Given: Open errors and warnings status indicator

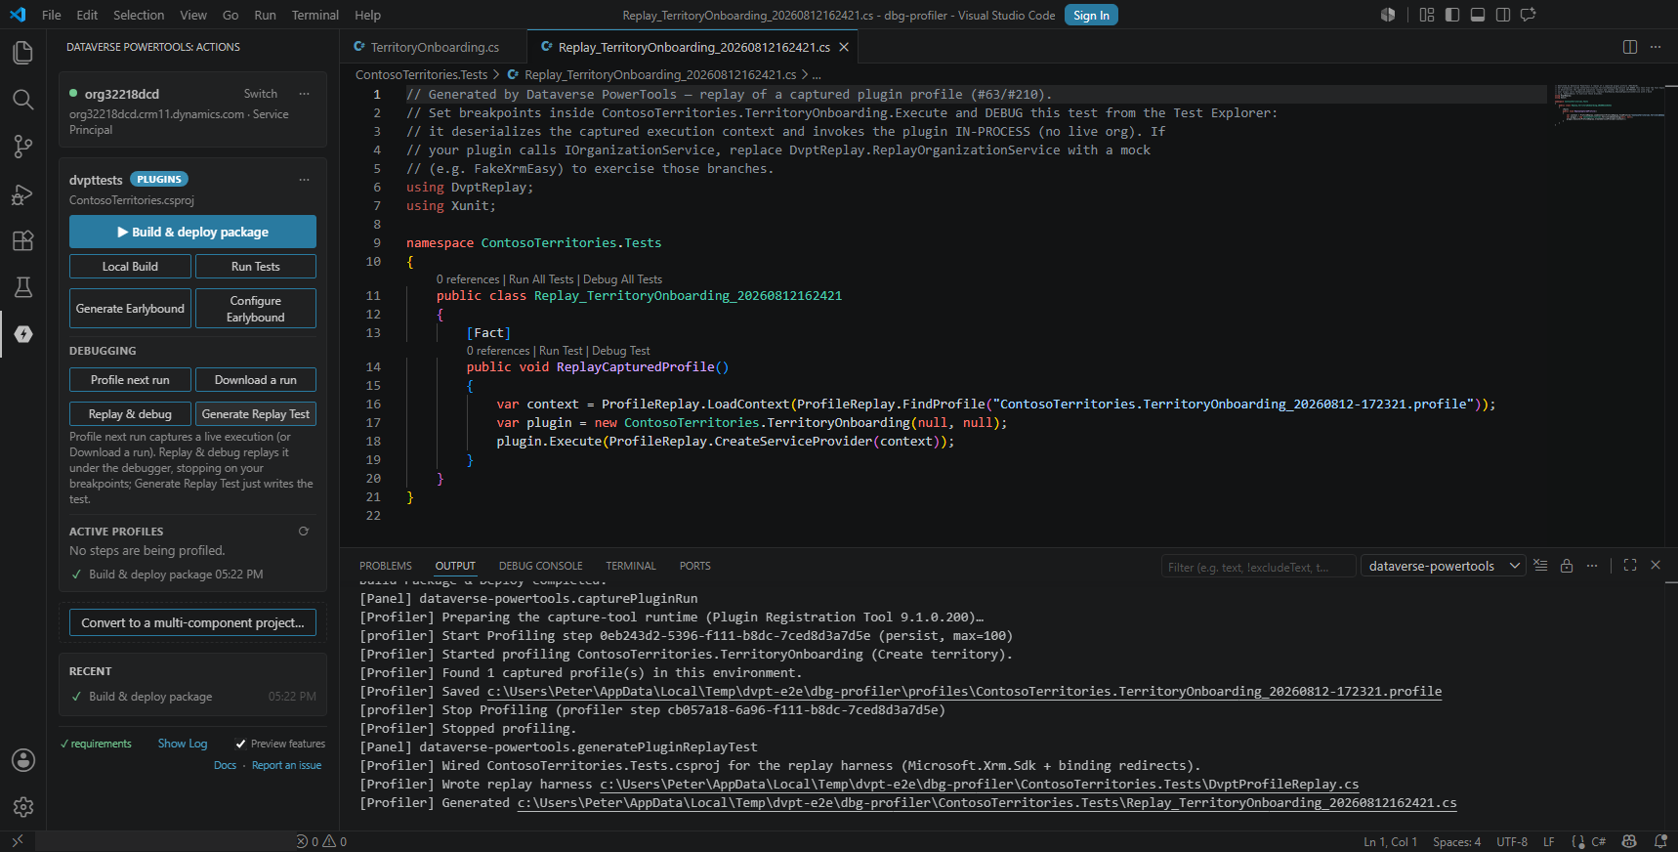Looking at the screenshot, I should tap(322, 841).
